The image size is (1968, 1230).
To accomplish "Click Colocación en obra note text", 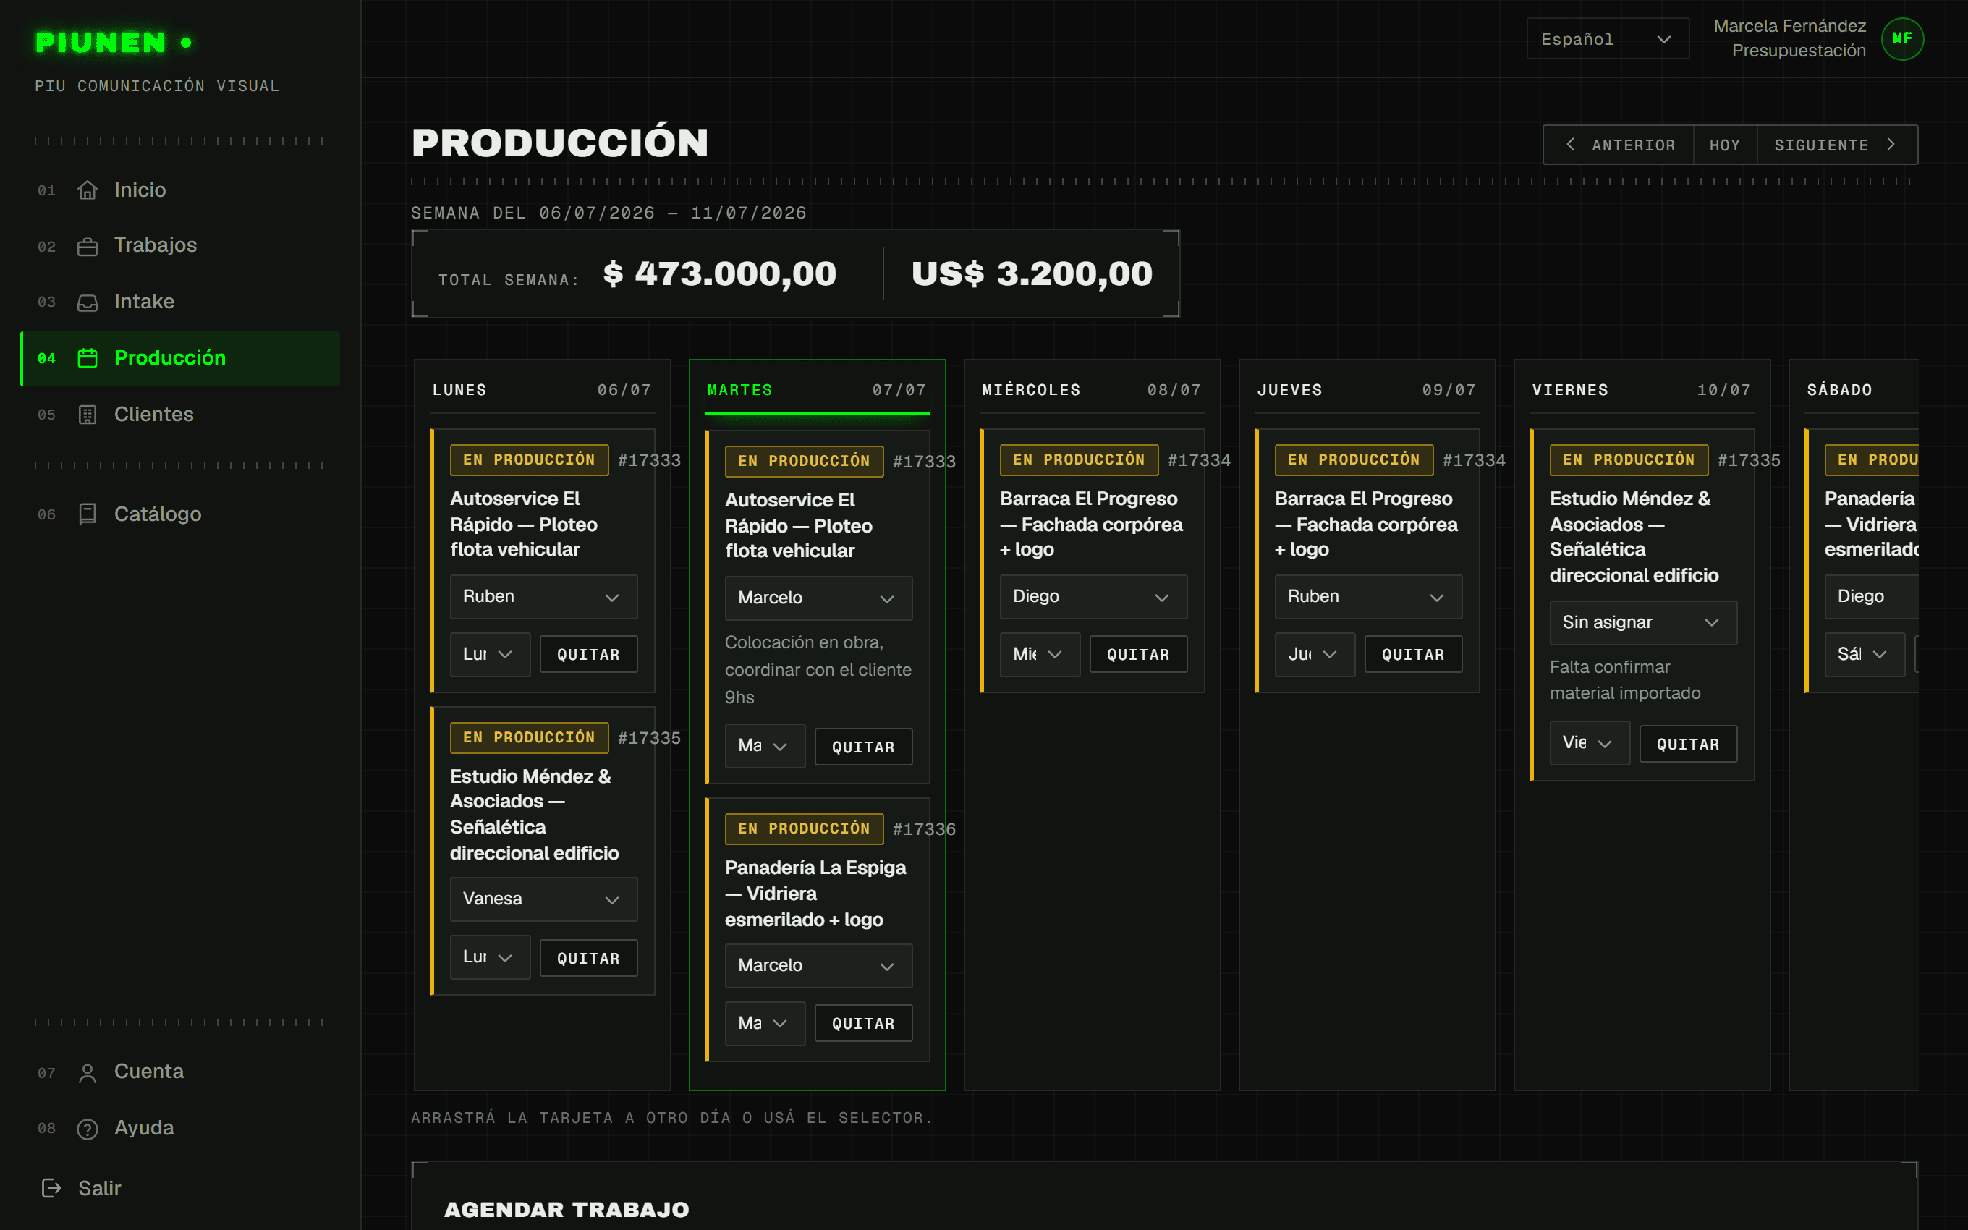I will [x=818, y=670].
